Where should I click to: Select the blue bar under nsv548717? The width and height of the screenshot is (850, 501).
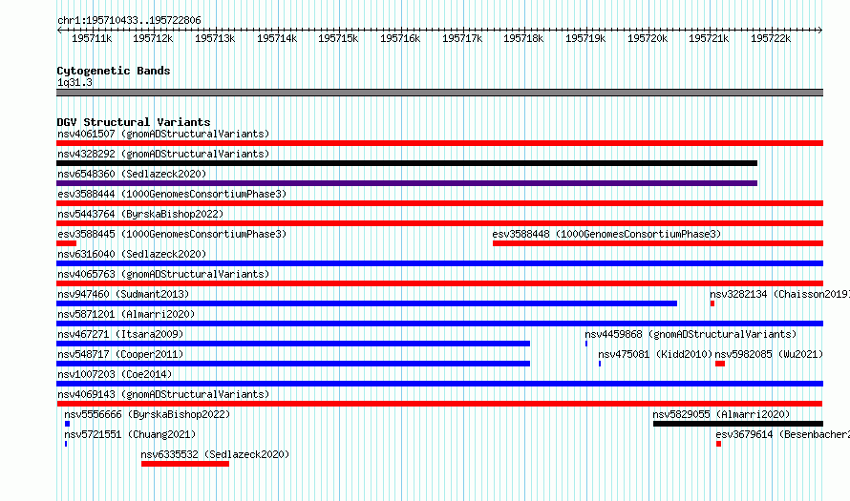(x=293, y=364)
